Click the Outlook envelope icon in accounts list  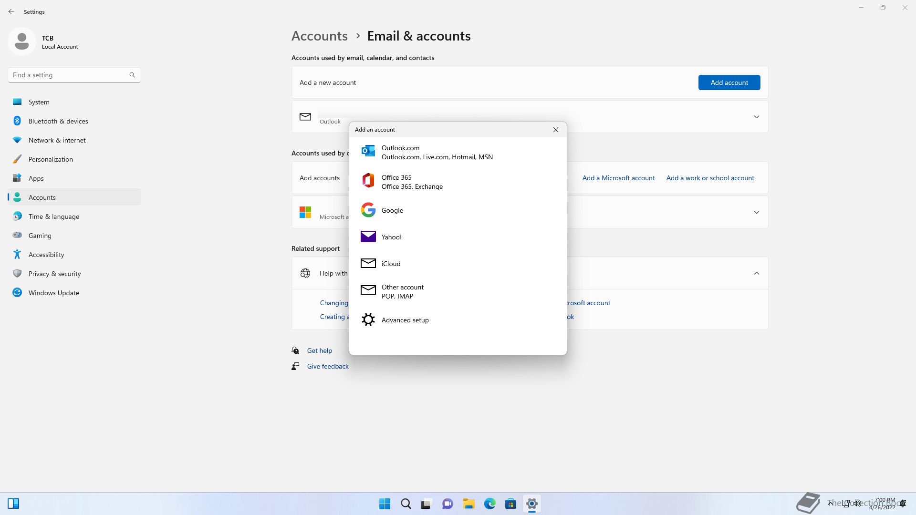305,117
